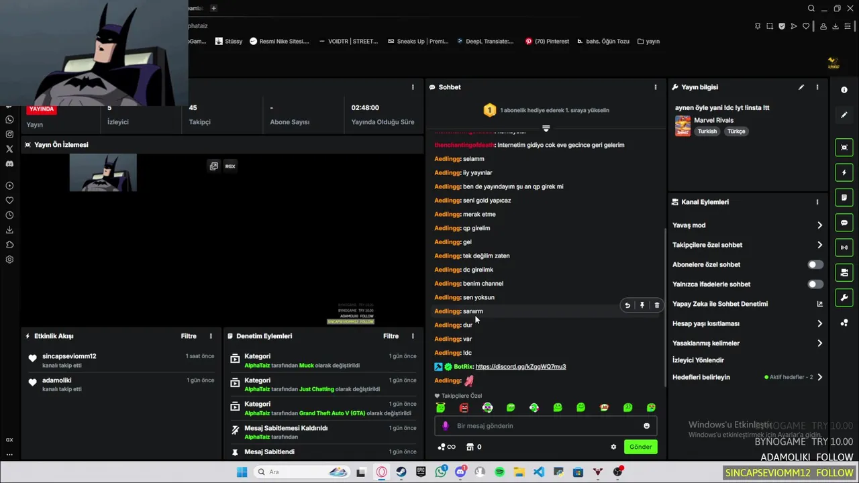Open Resmi Nike Sitesi bookmark
Screen dimensions: 859x483
(279, 41)
